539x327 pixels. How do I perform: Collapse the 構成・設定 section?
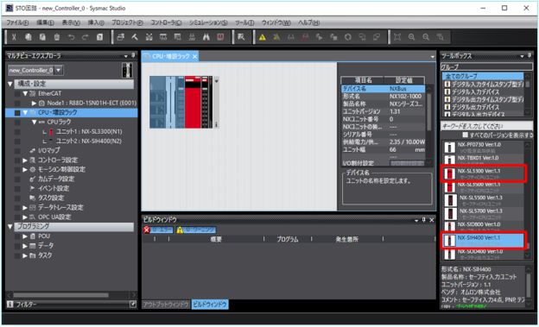[x=10, y=84]
